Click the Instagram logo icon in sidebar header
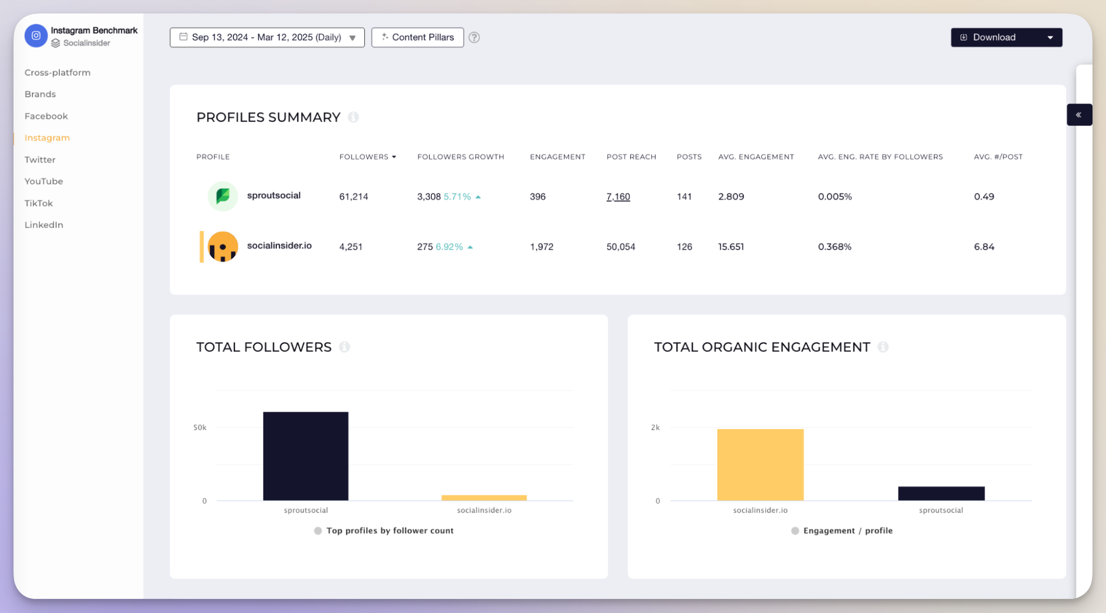Viewport: 1106px width, 613px height. click(36, 36)
